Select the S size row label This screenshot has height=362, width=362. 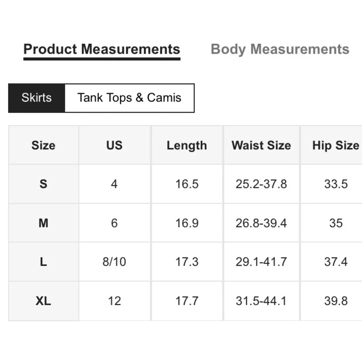tap(43, 184)
